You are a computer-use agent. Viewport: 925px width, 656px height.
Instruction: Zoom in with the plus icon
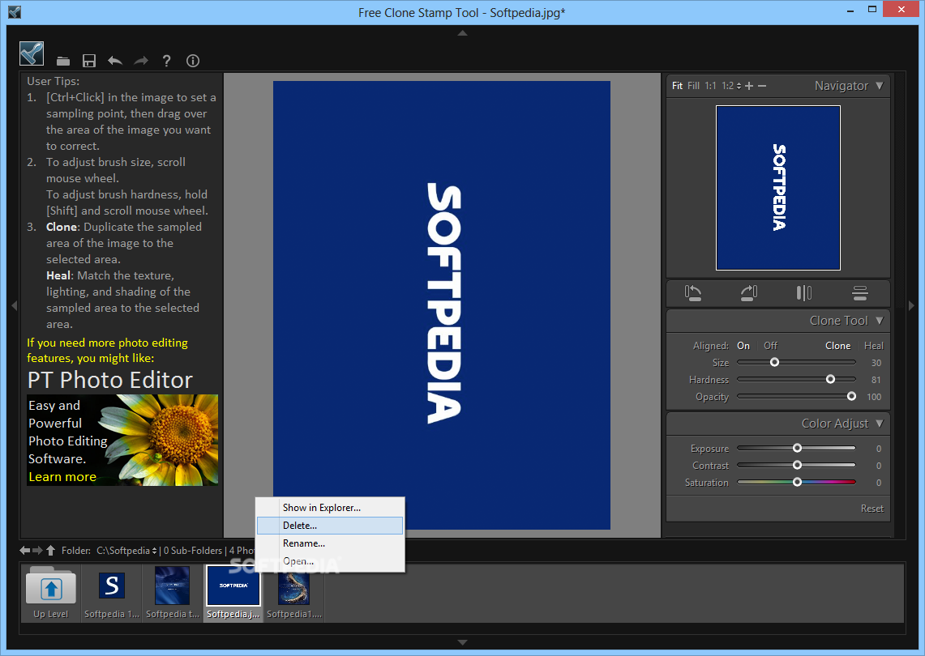(x=749, y=86)
